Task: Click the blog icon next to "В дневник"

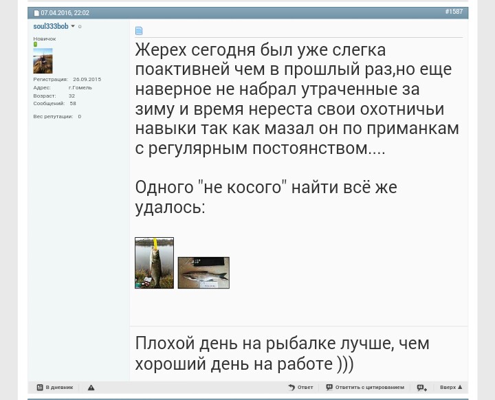Action: pyautogui.click(x=40, y=388)
